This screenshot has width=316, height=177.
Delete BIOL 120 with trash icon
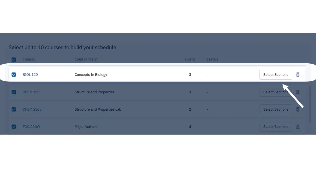click(298, 75)
